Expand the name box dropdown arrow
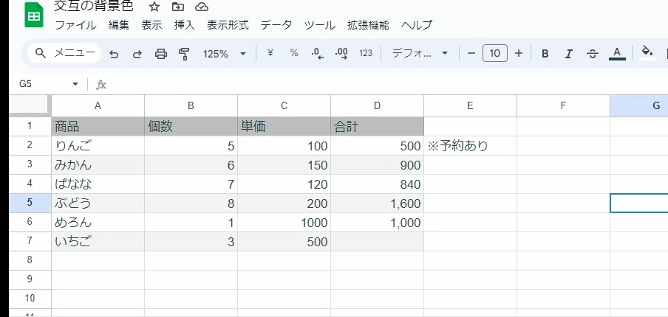 tap(75, 84)
